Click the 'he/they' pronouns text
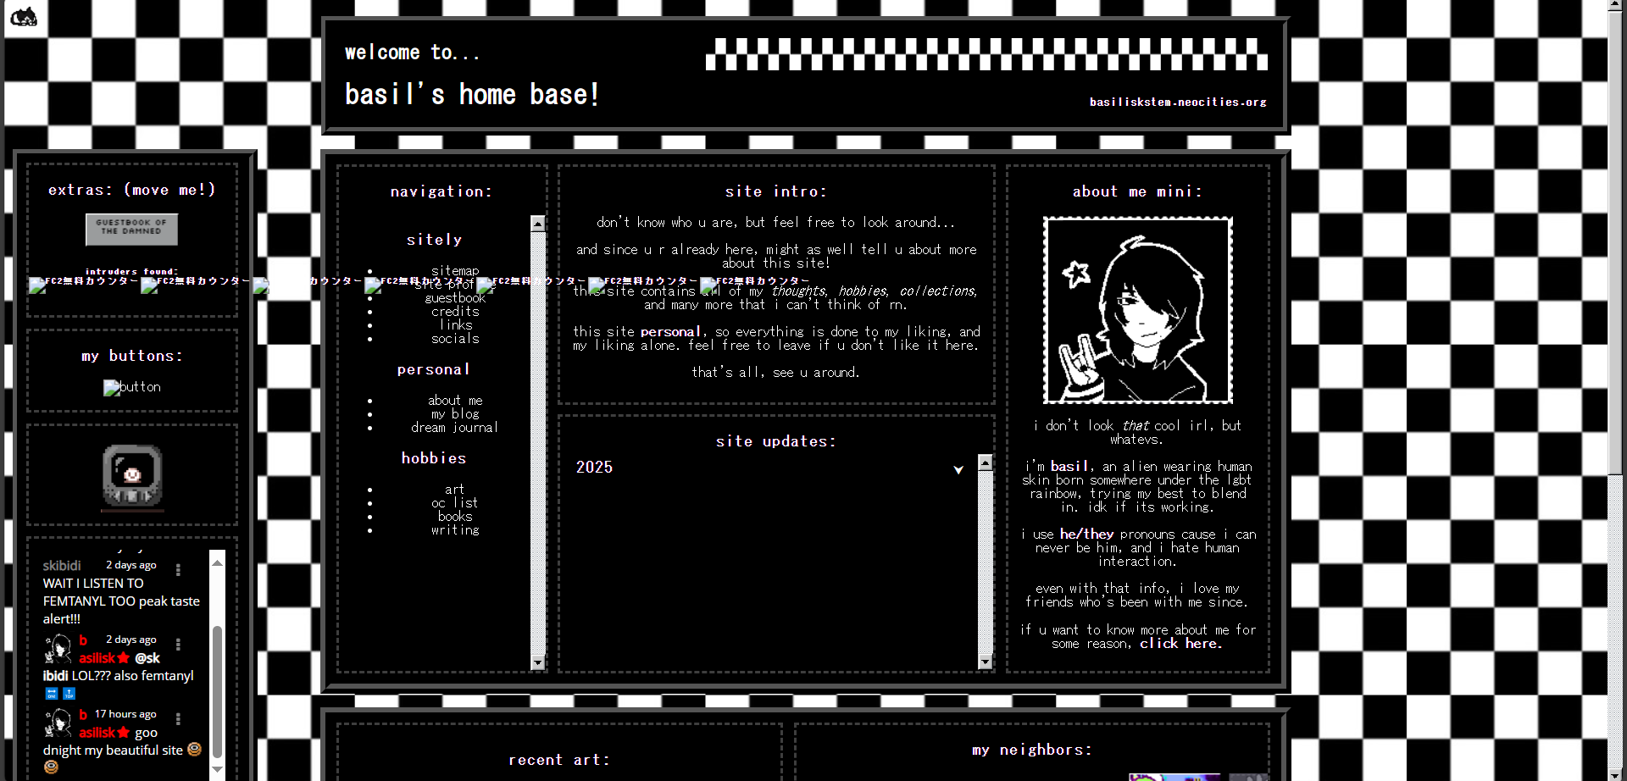This screenshot has height=781, width=1627. point(1086,535)
